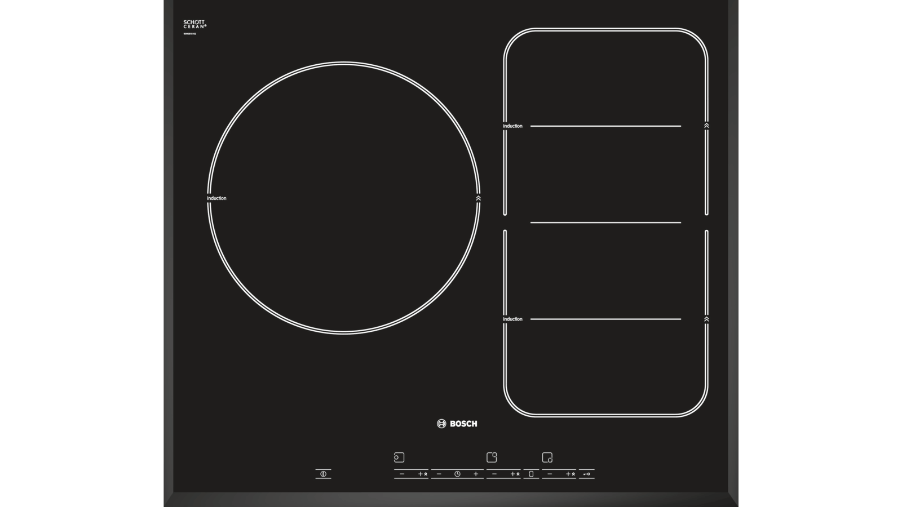Click 'induction' label on round zone
The image size is (902, 507).
click(x=216, y=198)
